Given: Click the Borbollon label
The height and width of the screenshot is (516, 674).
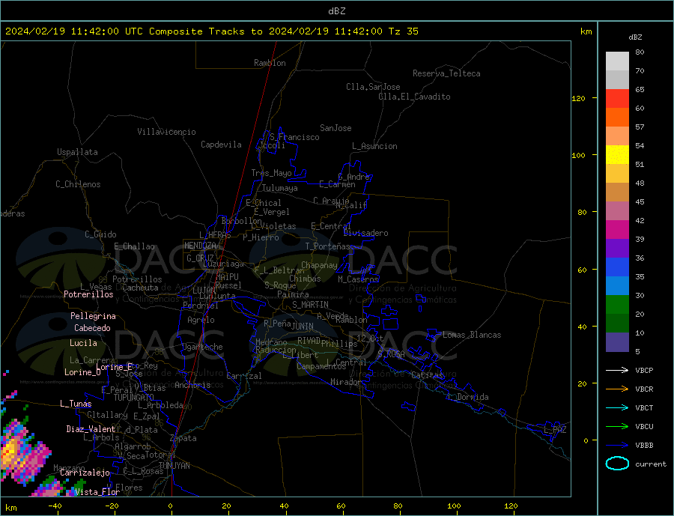Looking at the screenshot, I should click(242, 221).
